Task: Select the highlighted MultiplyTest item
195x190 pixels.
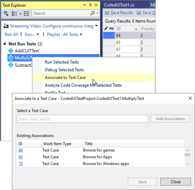Action: [x=54, y=58]
